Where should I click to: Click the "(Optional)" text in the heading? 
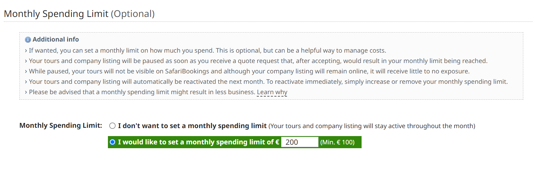tap(133, 14)
